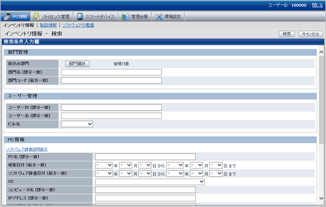Click the 部門選択 button

78,64
